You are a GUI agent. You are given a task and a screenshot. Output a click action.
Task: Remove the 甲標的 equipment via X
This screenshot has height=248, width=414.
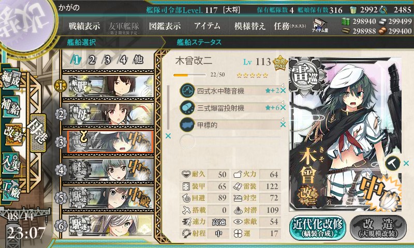(283, 125)
